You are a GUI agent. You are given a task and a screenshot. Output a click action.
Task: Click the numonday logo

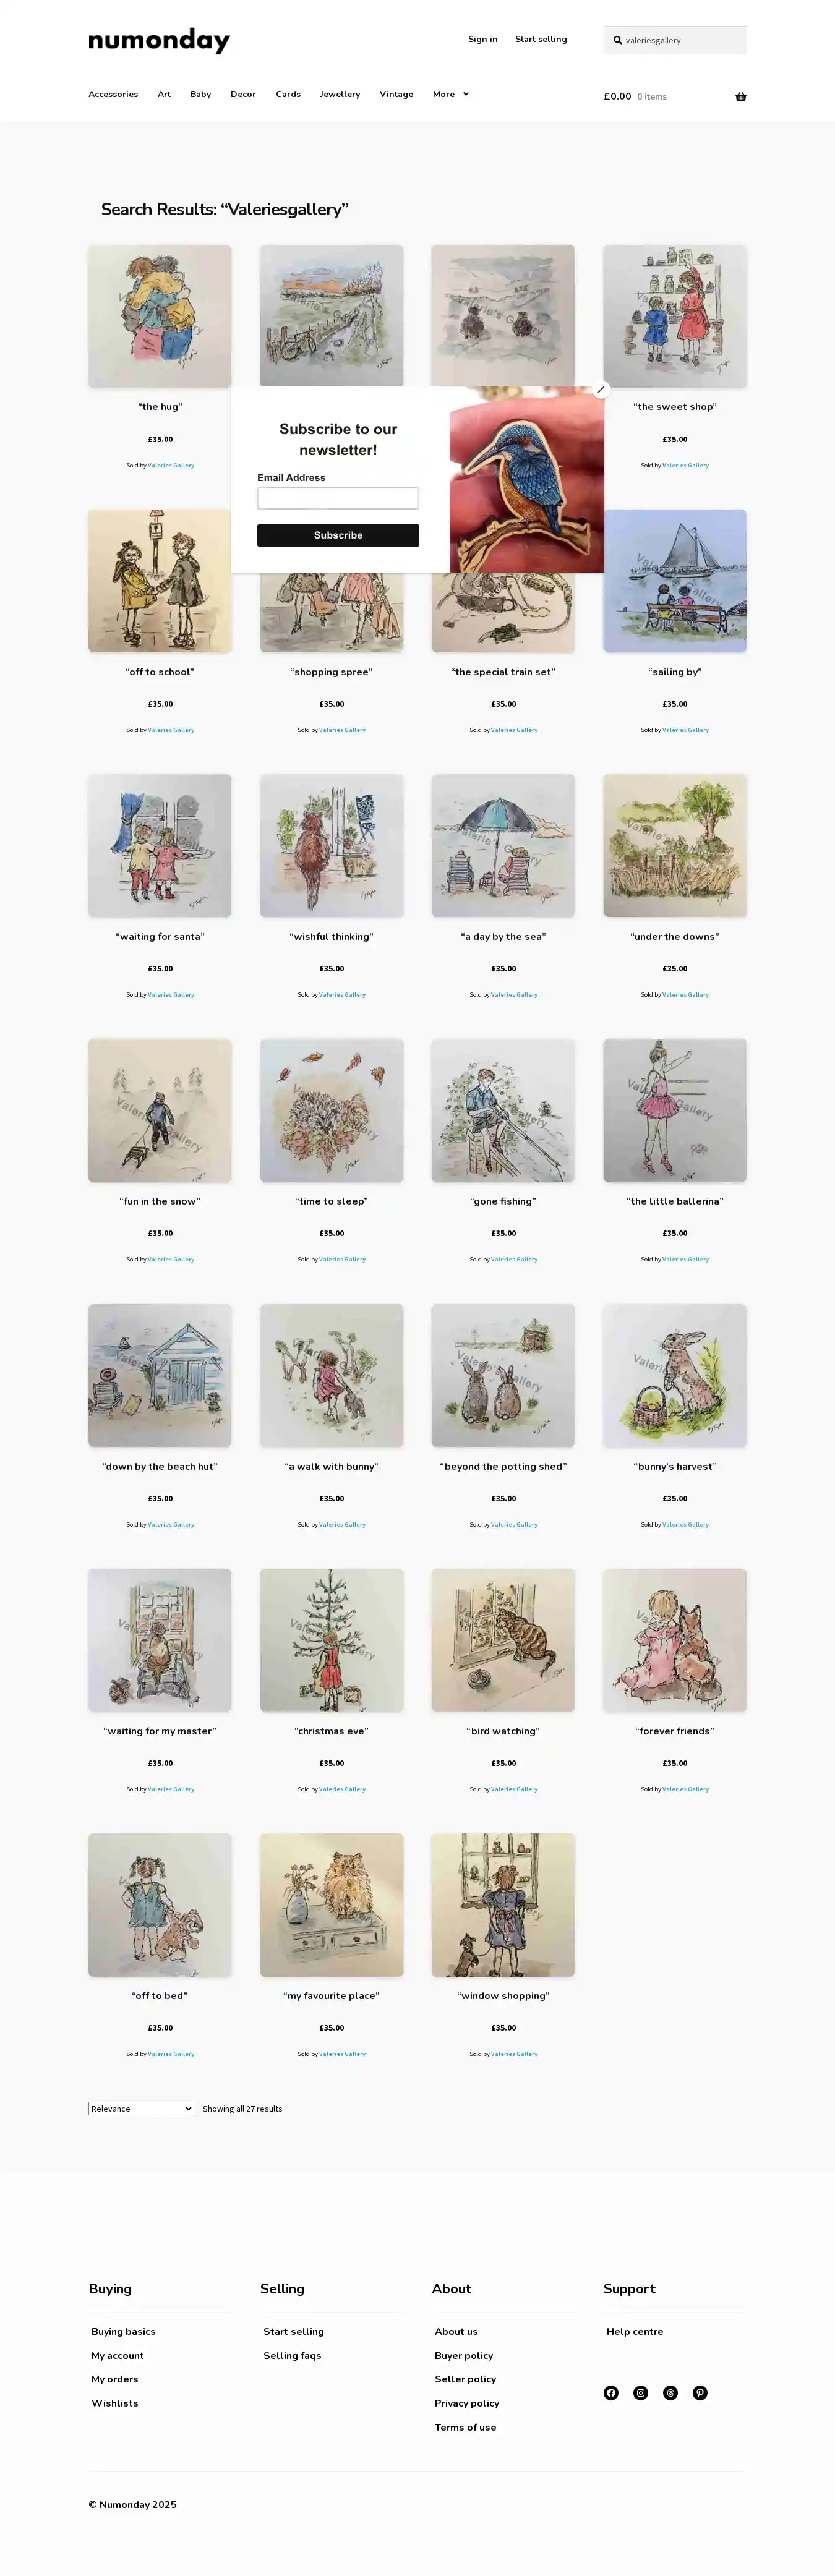pos(159,40)
